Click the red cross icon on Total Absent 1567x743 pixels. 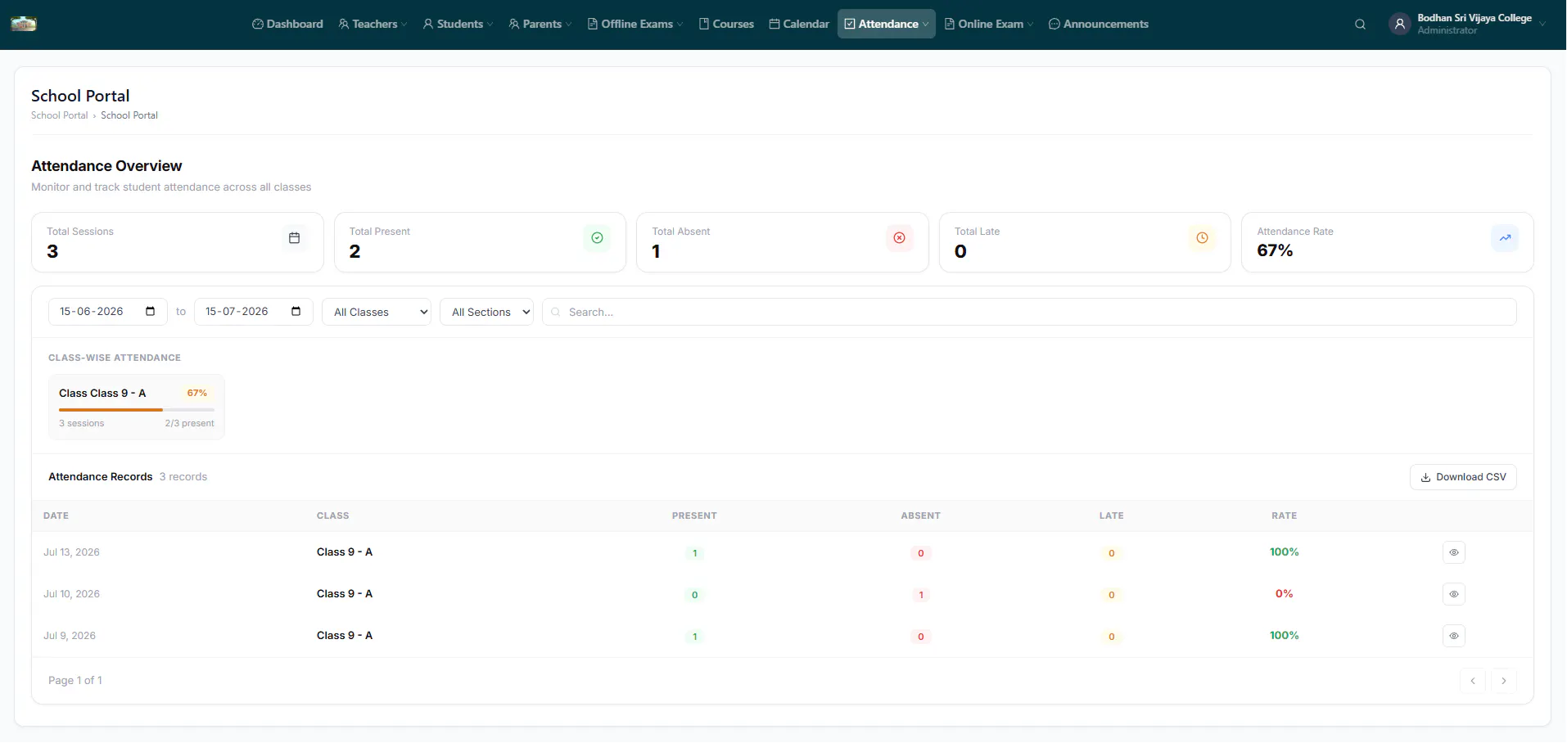(x=900, y=238)
